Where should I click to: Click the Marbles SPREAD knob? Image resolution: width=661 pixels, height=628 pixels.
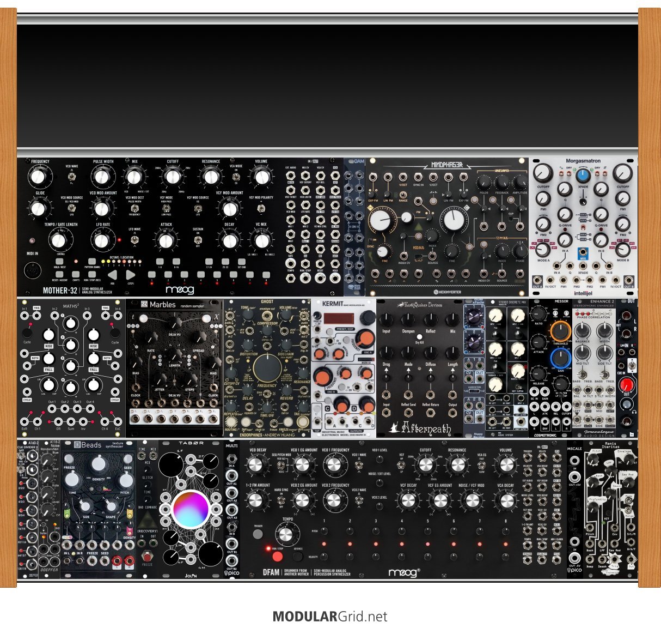[x=198, y=338]
